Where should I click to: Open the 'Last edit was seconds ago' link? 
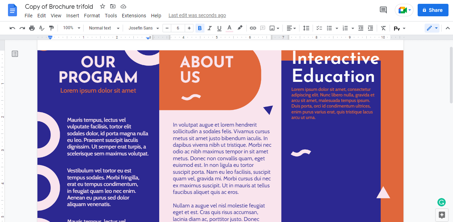pos(197,16)
